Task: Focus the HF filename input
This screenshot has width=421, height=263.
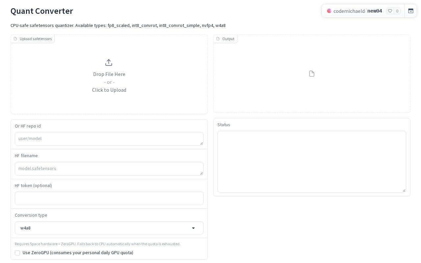Action: 109,169
